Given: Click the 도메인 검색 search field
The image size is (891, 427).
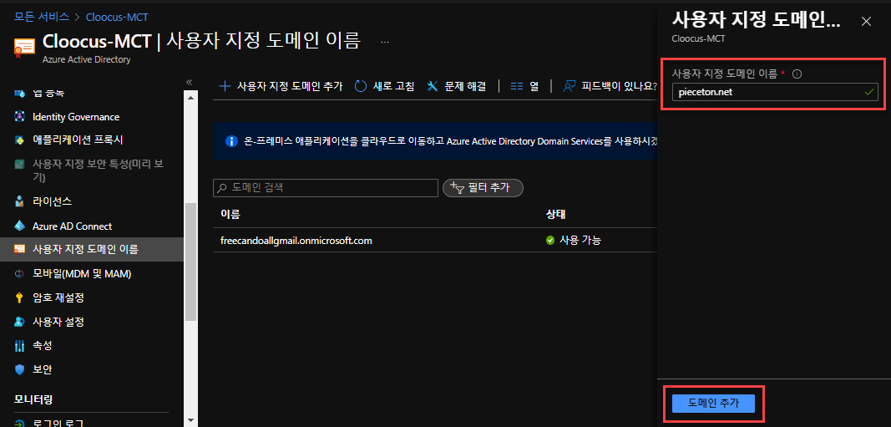Looking at the screenshot, I should coord(326,188).
